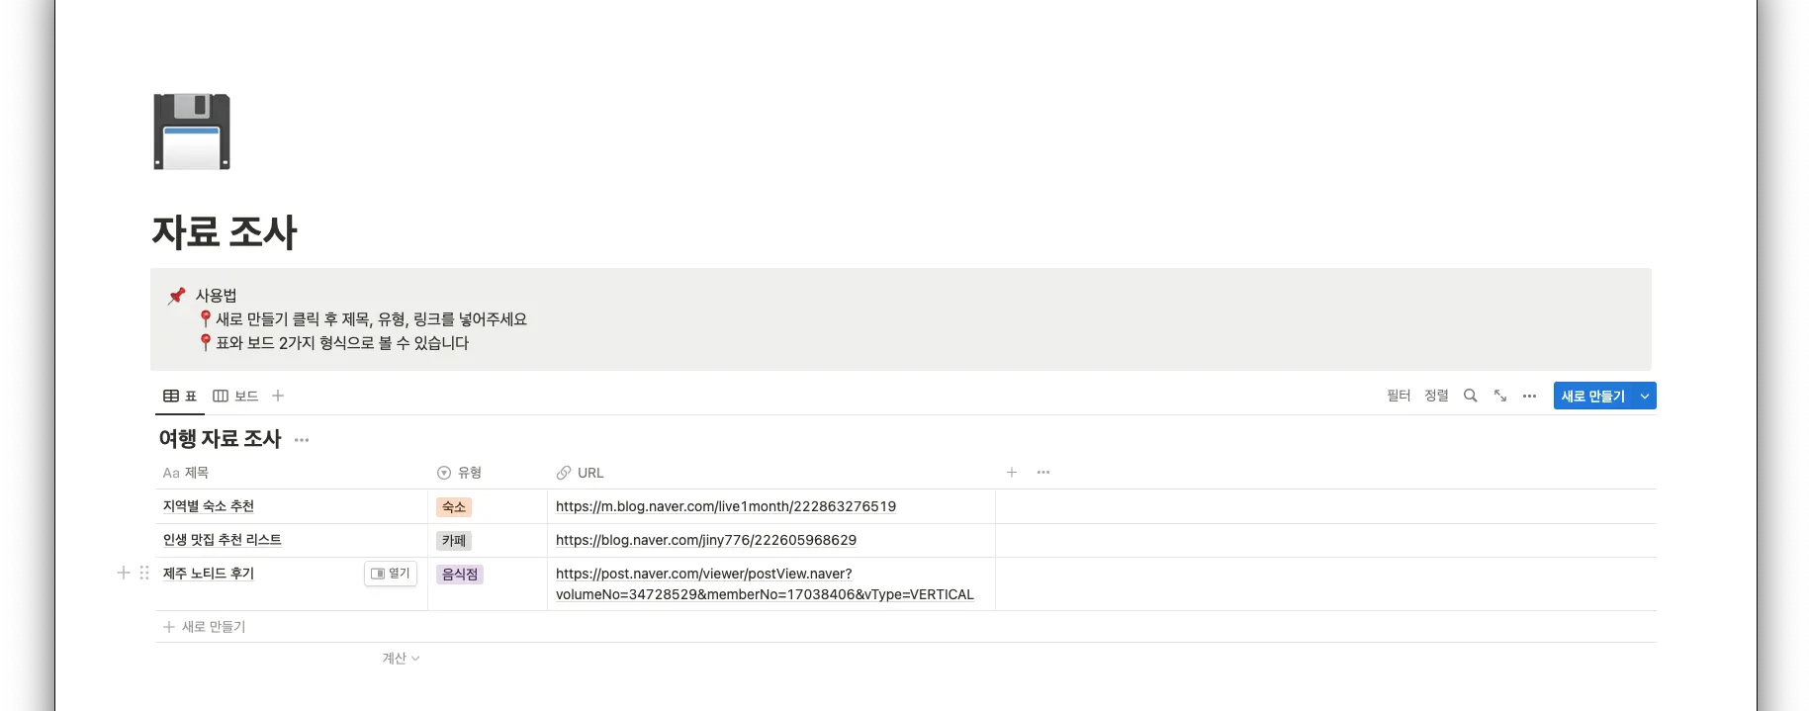This screenshot has height=711, width=1809.
Task: Click the floppy disk page icon
Action: (x=192, y=132)
